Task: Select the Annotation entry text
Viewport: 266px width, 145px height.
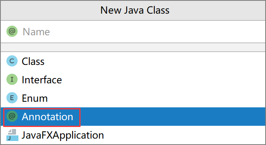Action: point(47,117)
